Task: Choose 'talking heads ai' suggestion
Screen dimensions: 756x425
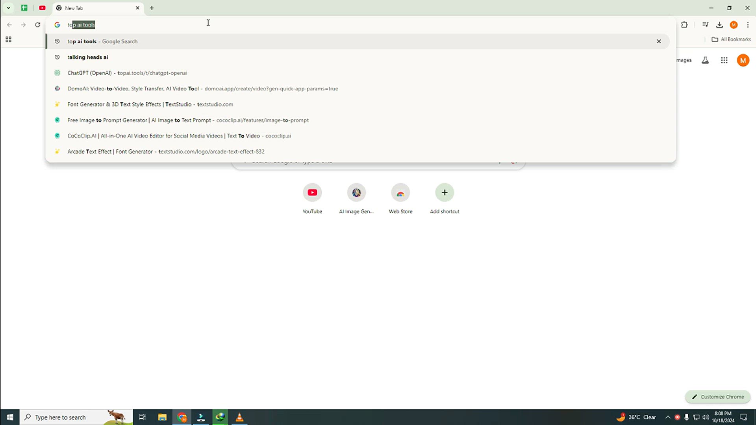Action: 358,57
